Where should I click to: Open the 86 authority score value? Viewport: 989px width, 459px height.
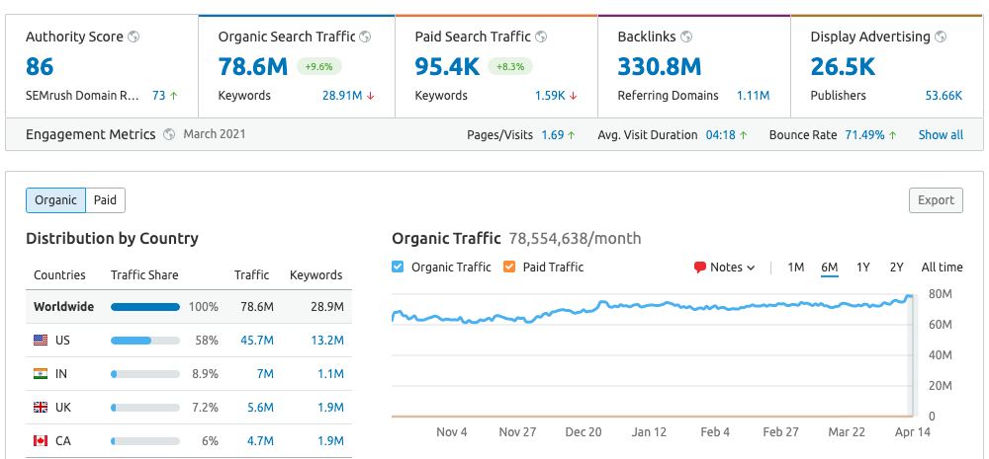40,67
